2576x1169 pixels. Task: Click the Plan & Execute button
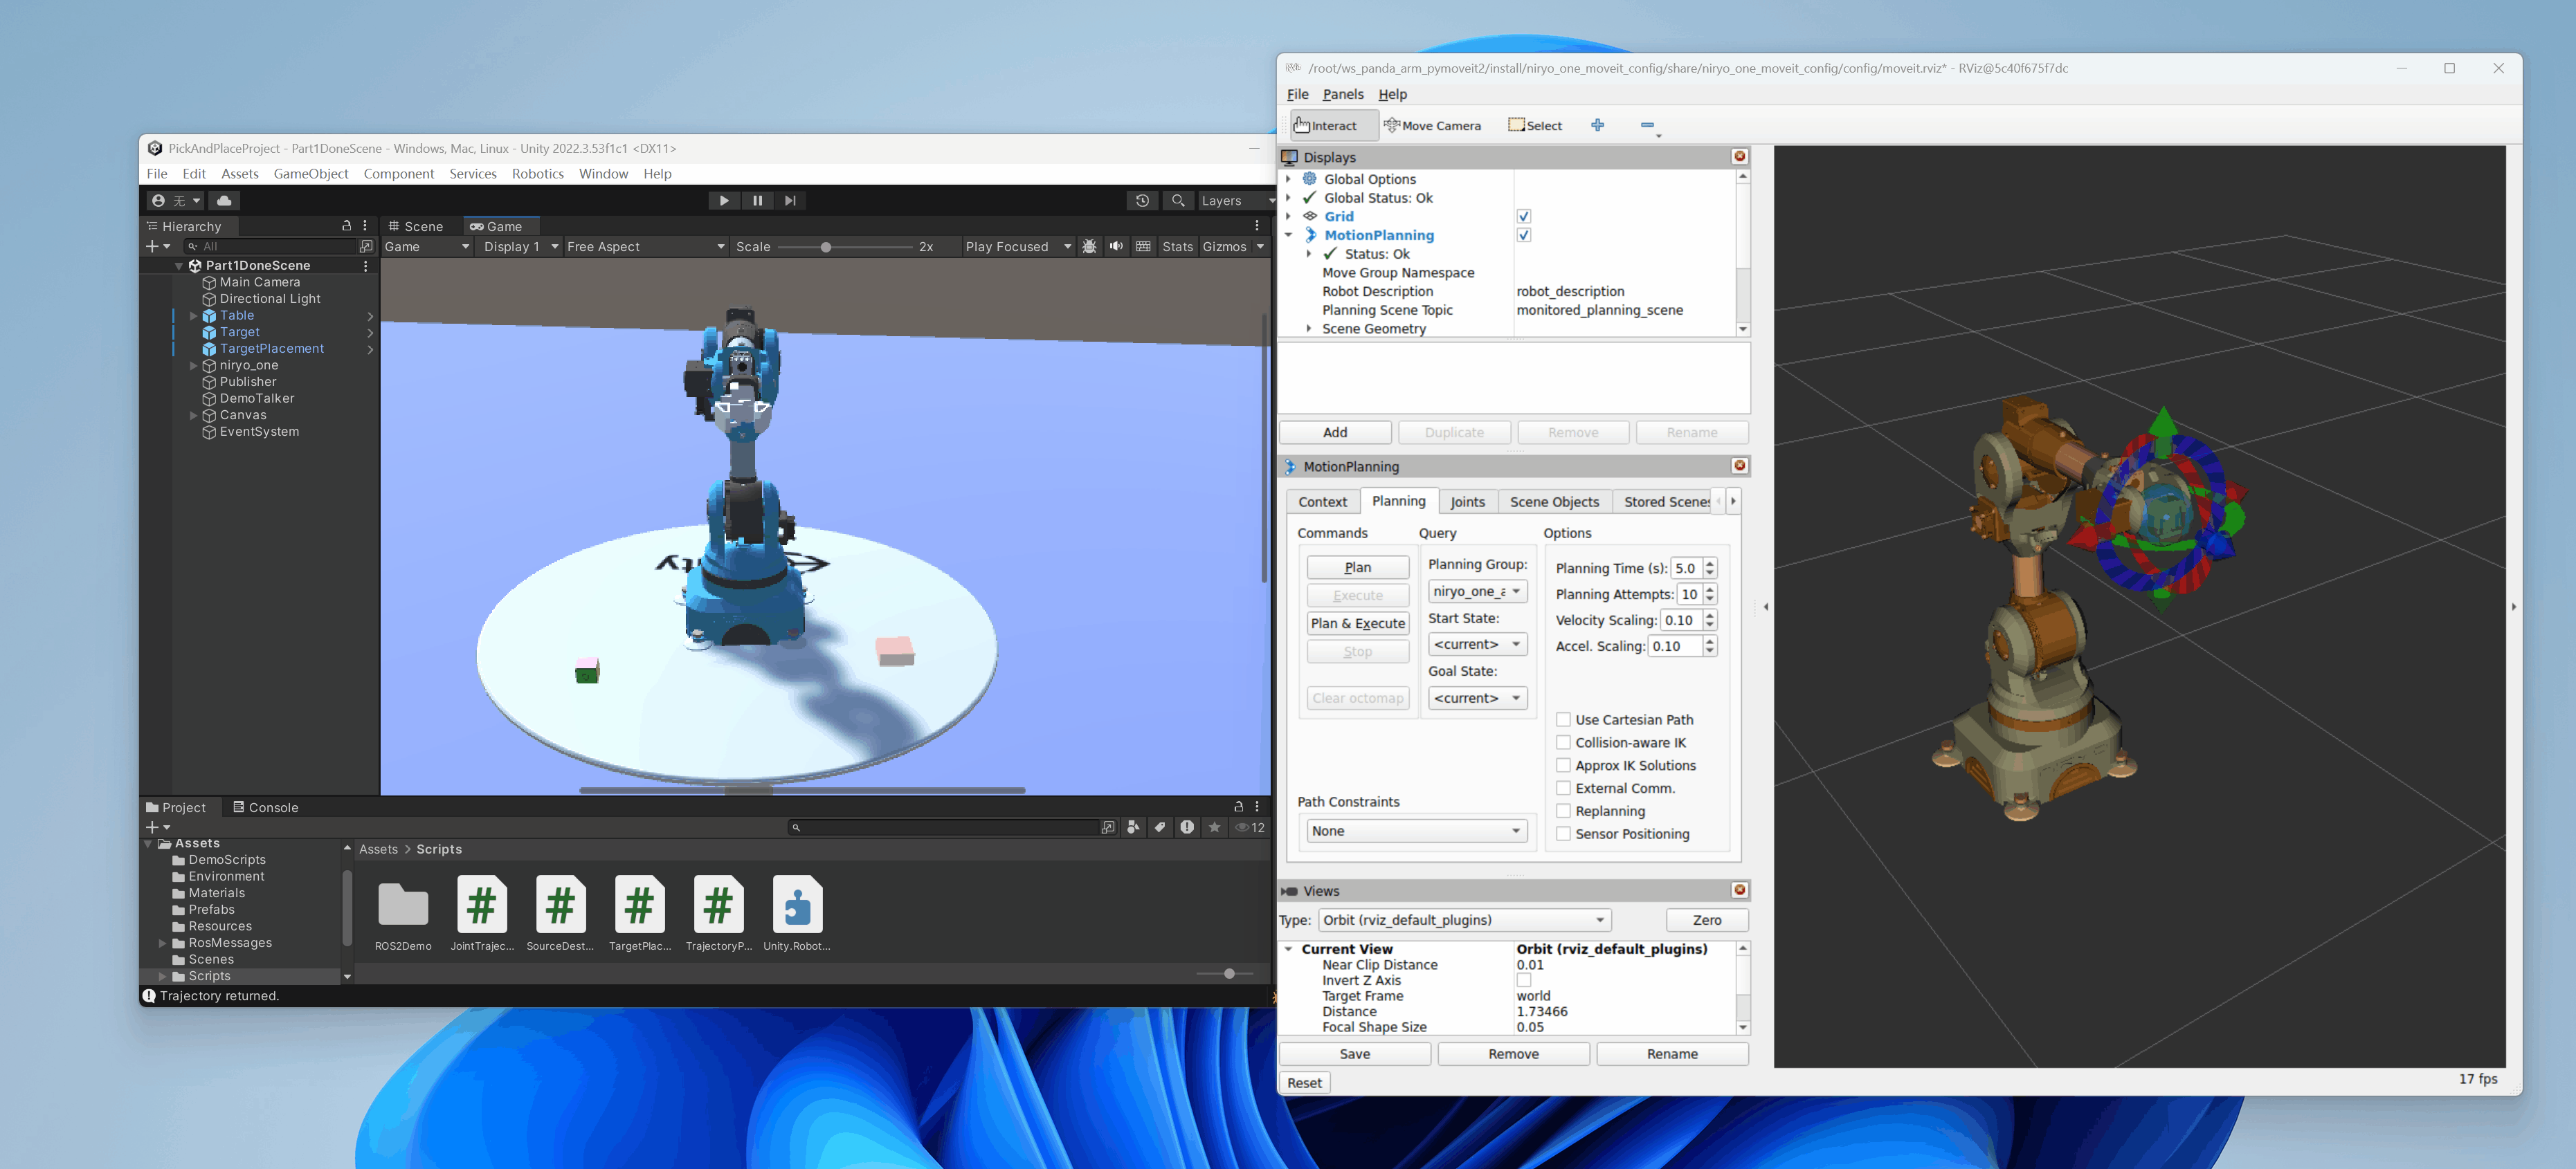(x=1357, y=623)
